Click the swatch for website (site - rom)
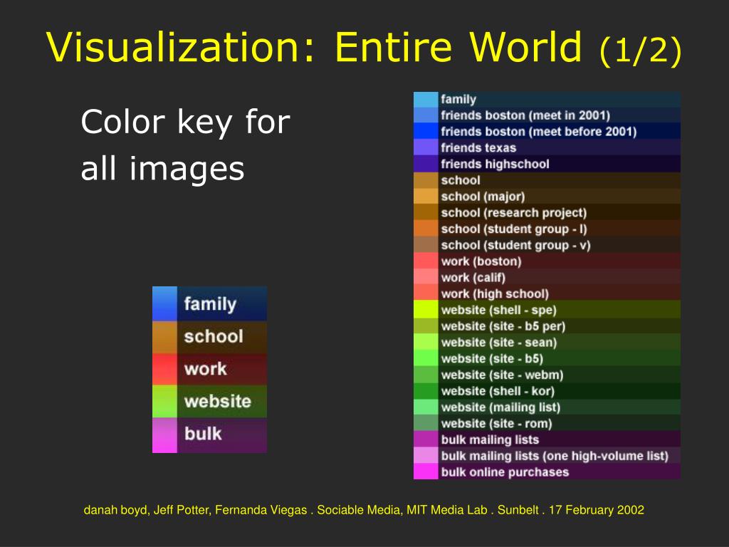 pyautogui.click(x=426, y=423)
